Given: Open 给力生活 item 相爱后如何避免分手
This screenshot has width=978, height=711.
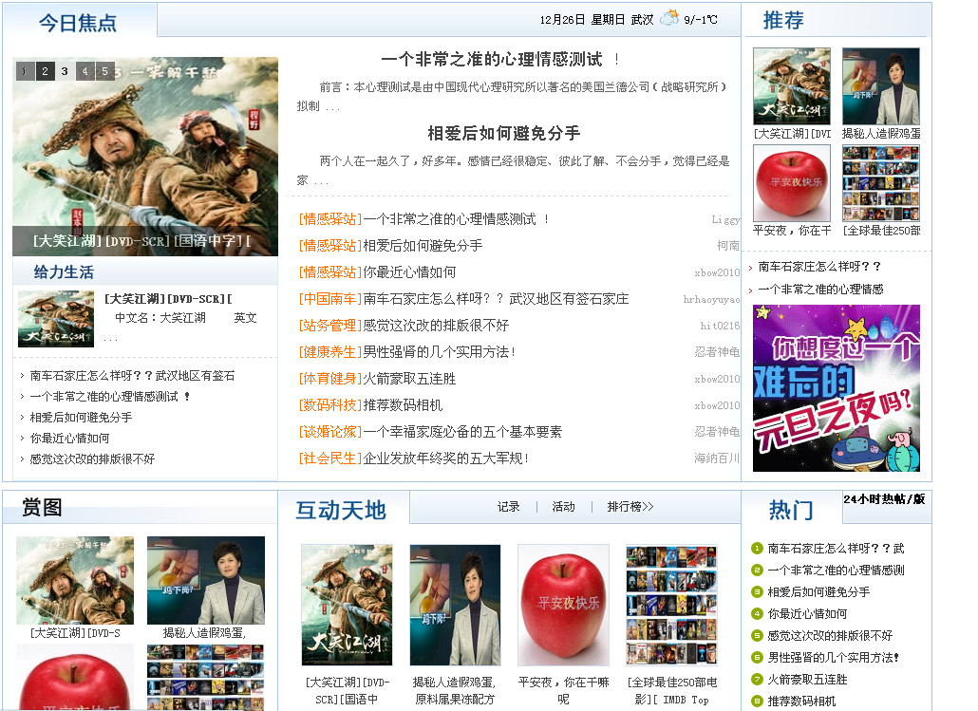Looking at the screenshot, I should click(x=81, y=418).
